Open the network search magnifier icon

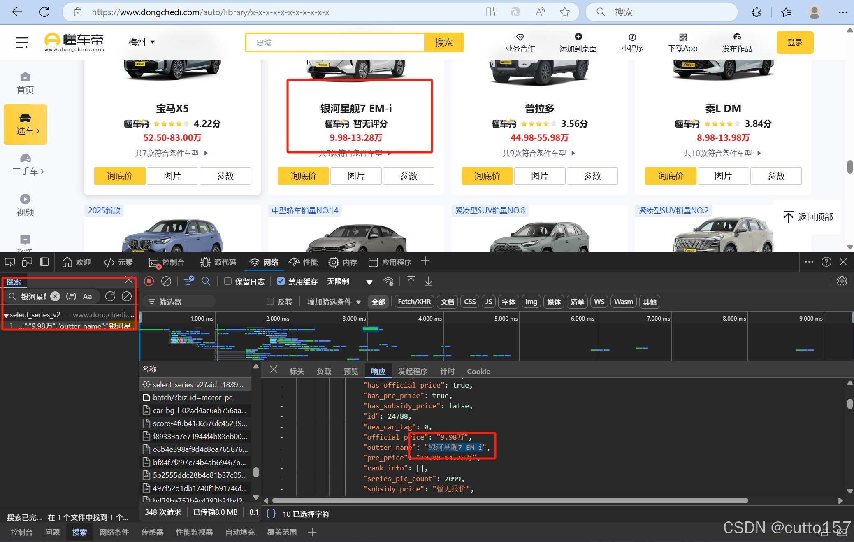point(206,281)
